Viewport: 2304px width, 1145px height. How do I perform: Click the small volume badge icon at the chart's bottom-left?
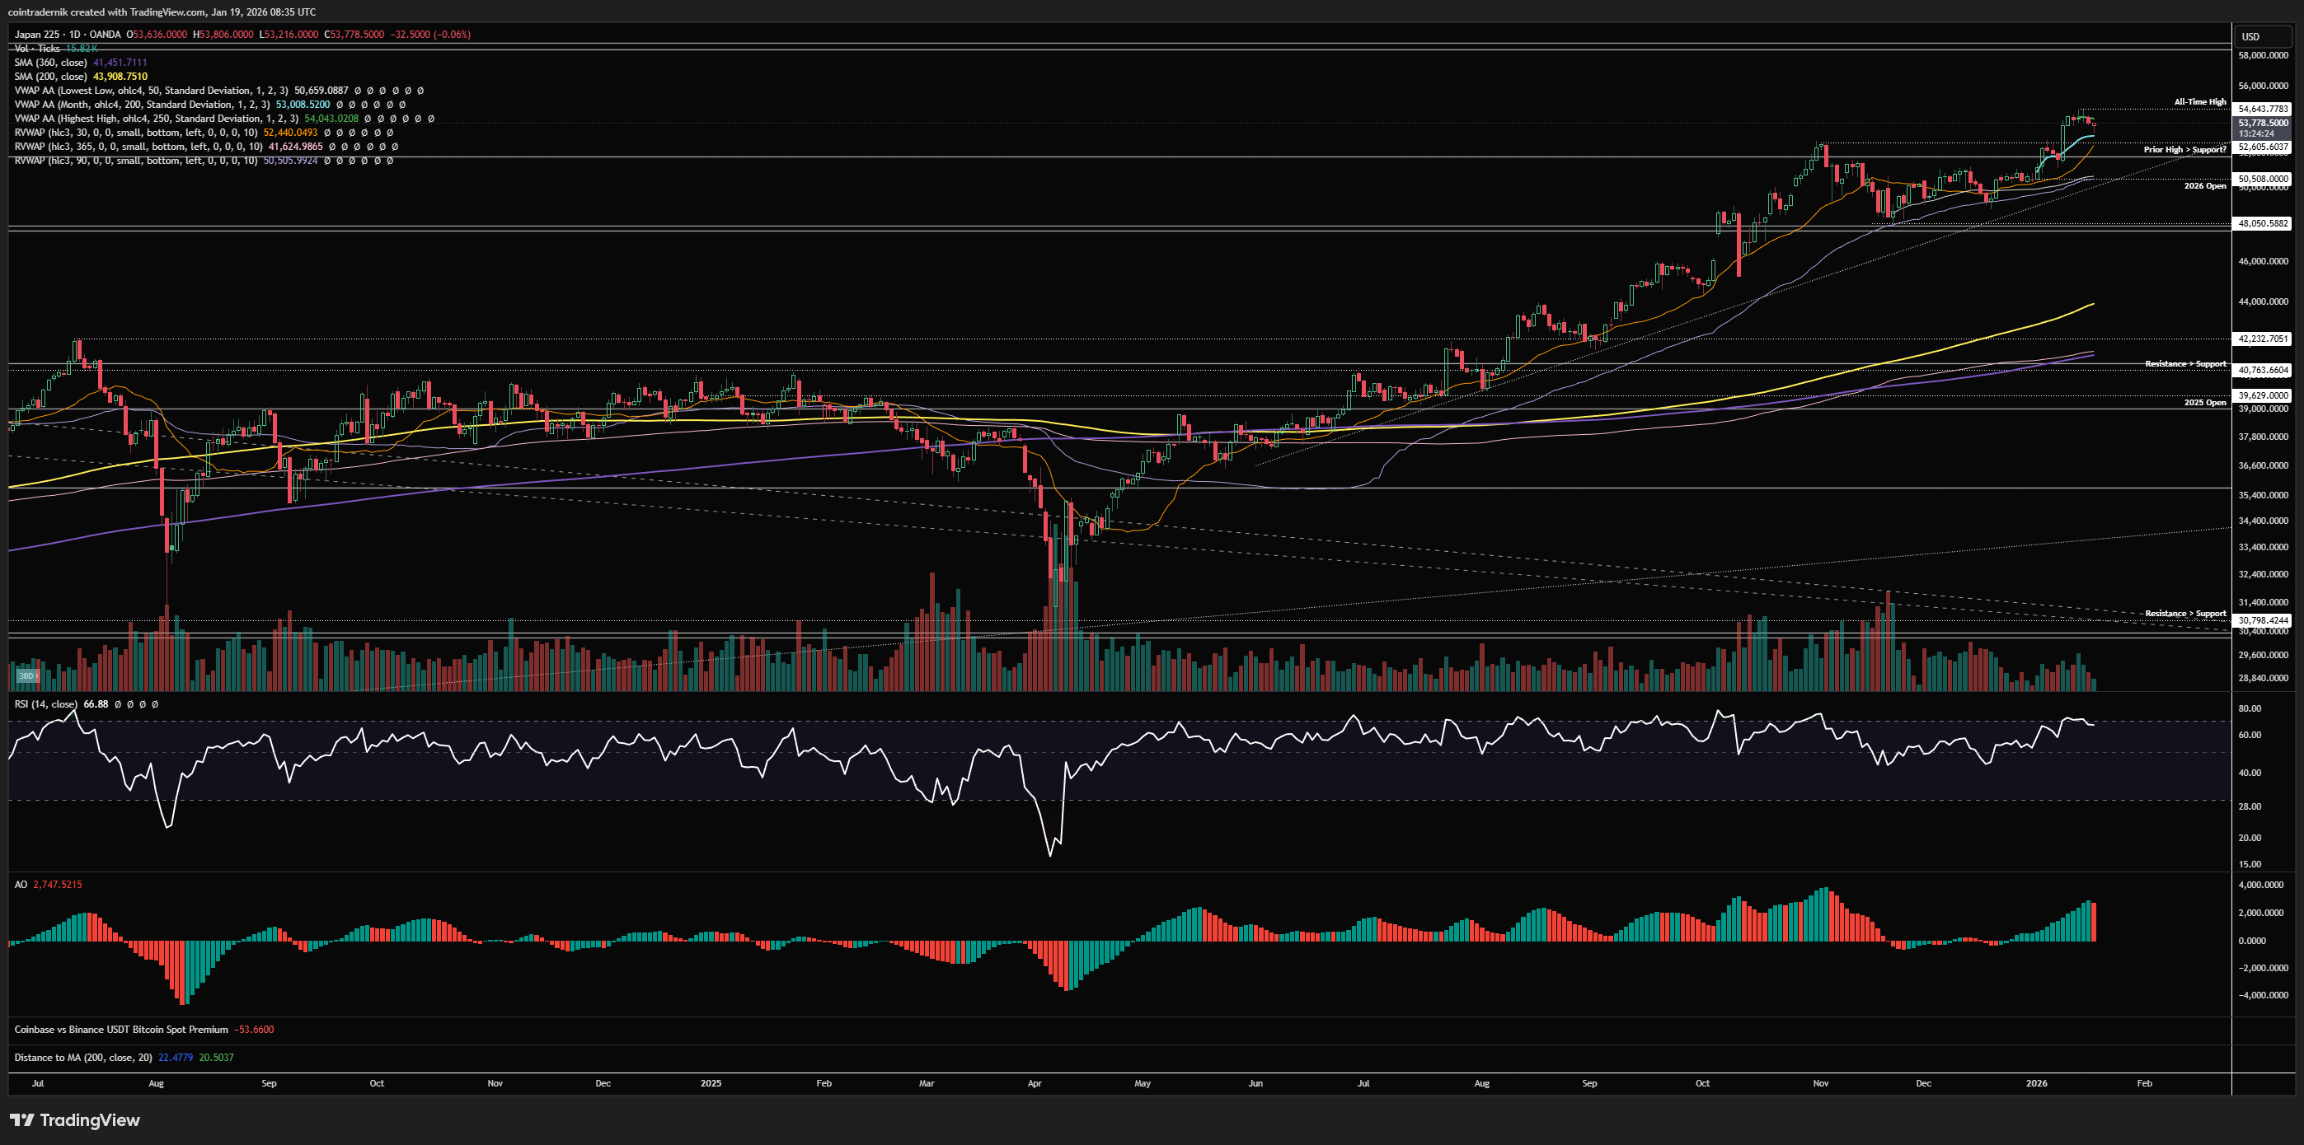coord(27,675)
